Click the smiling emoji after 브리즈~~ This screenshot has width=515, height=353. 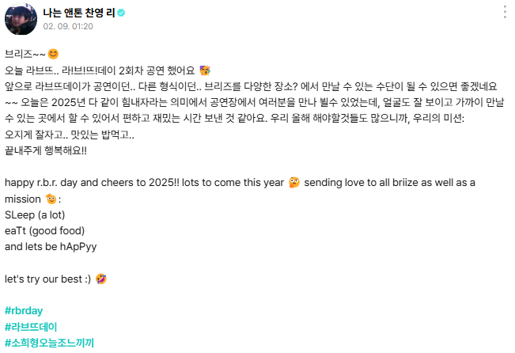pyautogui.click(x=54, y=55)
